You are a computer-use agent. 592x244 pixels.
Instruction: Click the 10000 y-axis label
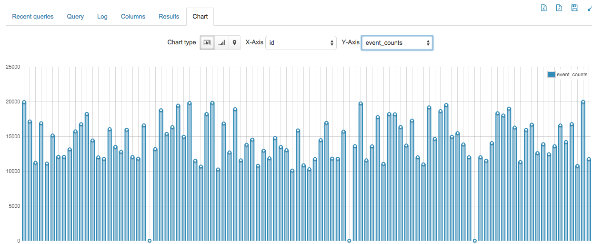[12, 172]
